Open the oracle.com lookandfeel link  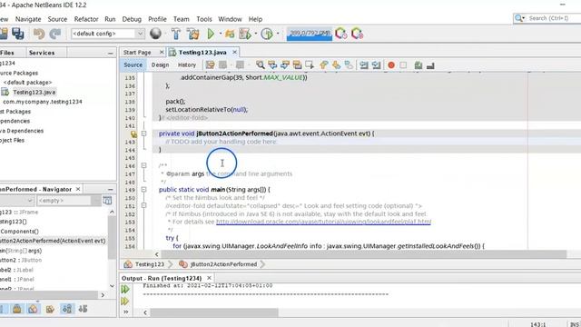click(x=323, y=222)
